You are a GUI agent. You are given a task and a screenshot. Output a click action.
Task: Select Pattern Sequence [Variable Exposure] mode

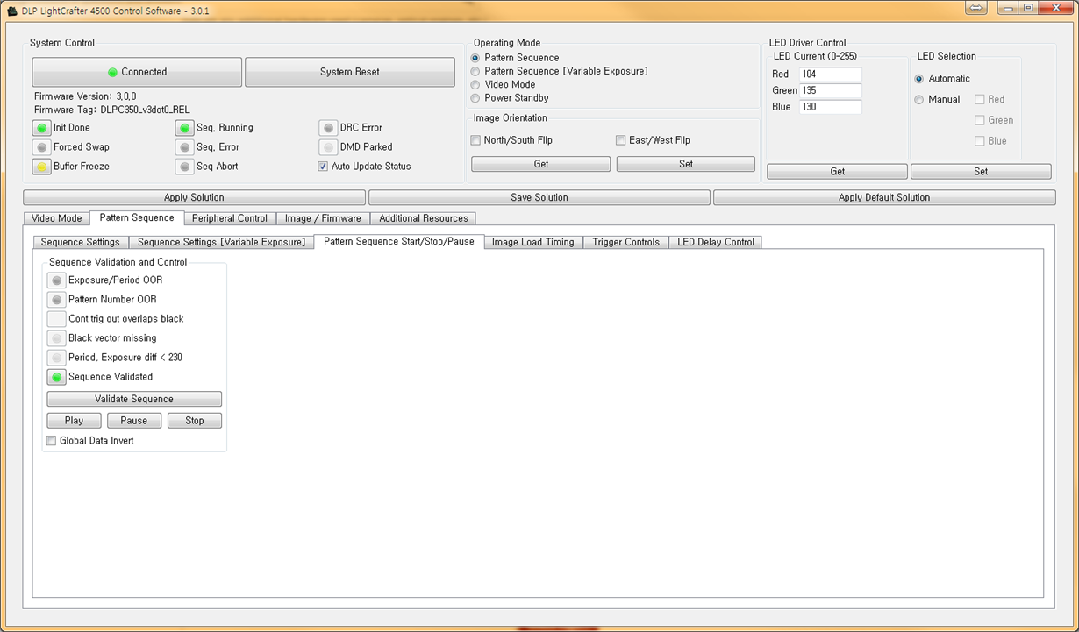point(475,71)
